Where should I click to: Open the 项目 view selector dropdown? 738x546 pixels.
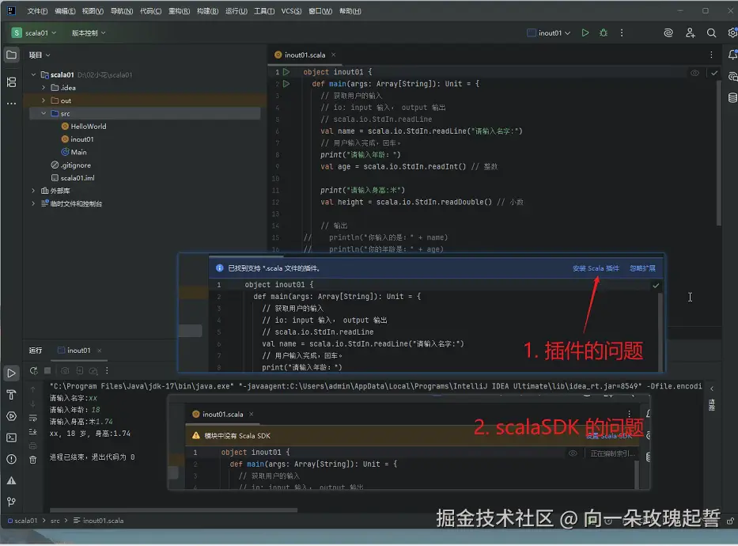[40, 55]
